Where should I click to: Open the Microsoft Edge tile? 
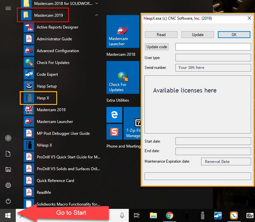pos(114,115)
